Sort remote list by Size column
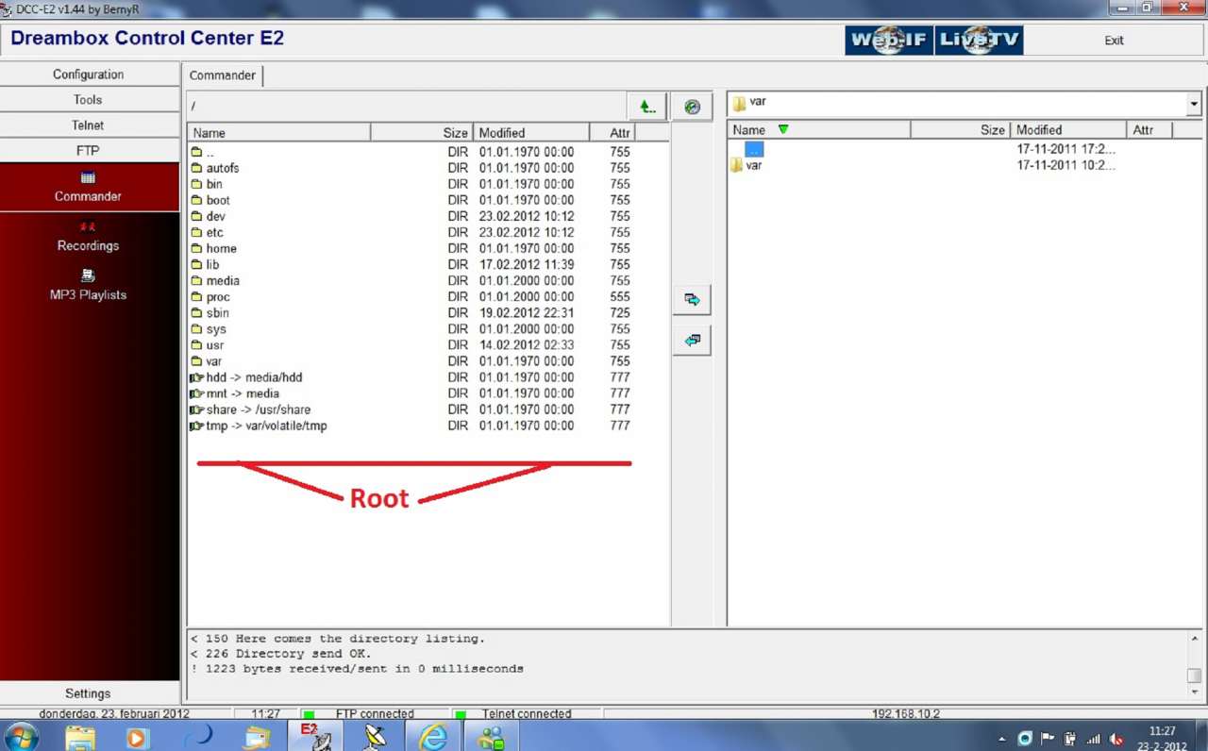The image size is (1208, 751). click(x=422, y=133)
